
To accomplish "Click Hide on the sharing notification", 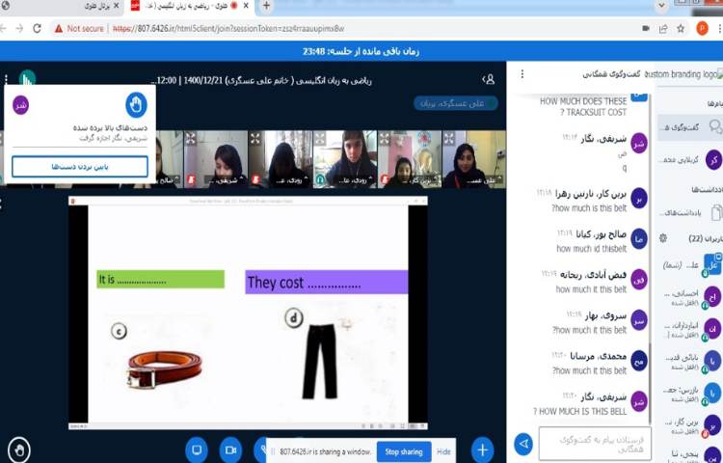I will (x=443, y=452).
